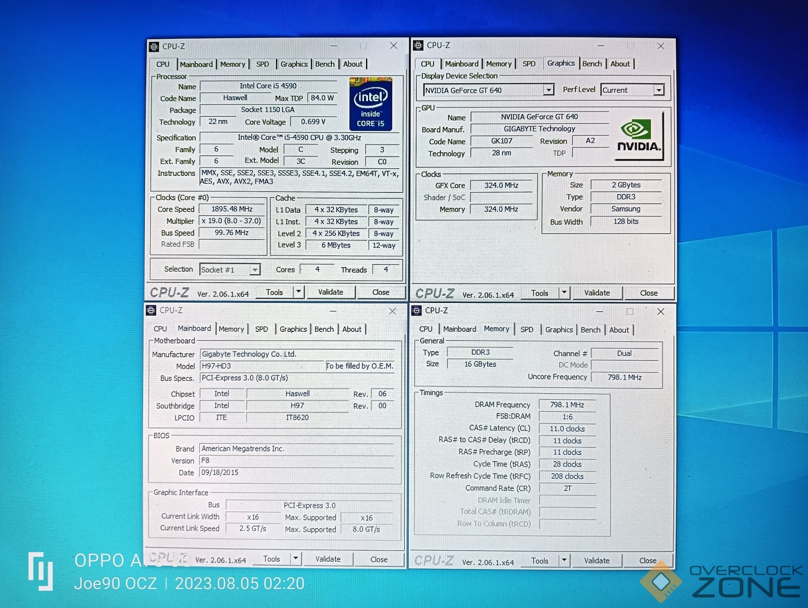Select the CPU tab in the Mainboard window
Image resolution: width=808 pixels, height=608 pixels.
point(160,329)
